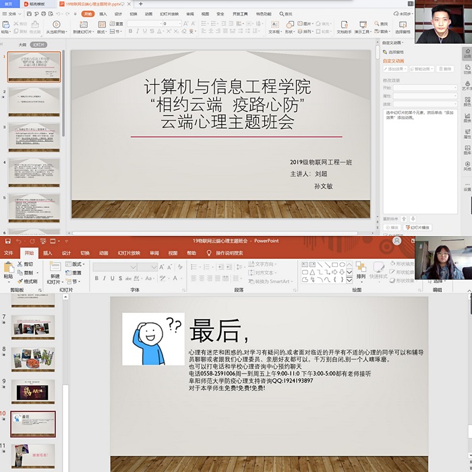Switch to the 插入 tab in WPS

pyautogui.click(x=102, y=13)
